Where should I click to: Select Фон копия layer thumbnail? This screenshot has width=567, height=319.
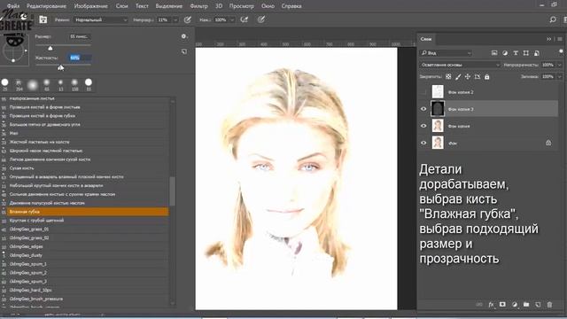438,126
